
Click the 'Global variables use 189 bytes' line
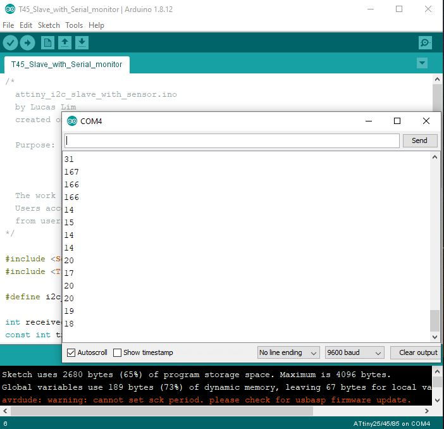(216, 387)
